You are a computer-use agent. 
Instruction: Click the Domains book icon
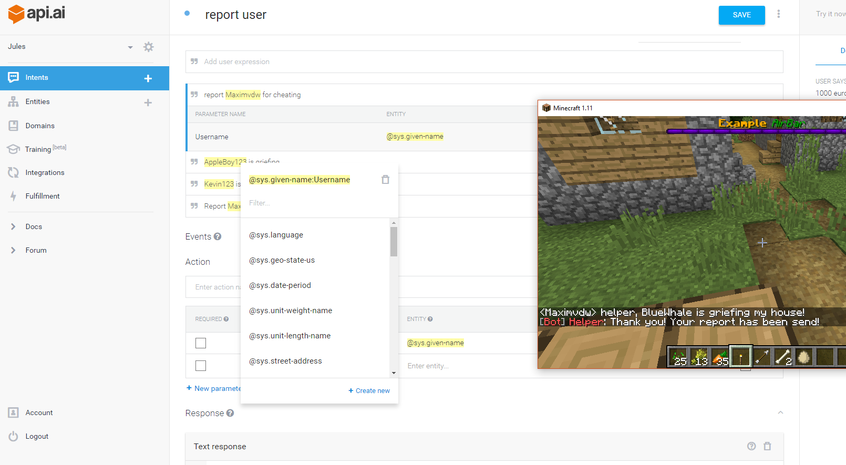click(14, 126)
